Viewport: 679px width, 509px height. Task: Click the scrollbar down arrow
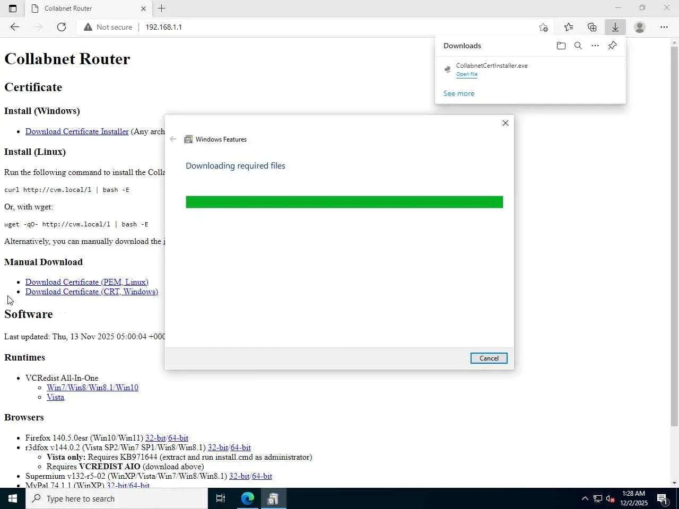tap(675, 483)
